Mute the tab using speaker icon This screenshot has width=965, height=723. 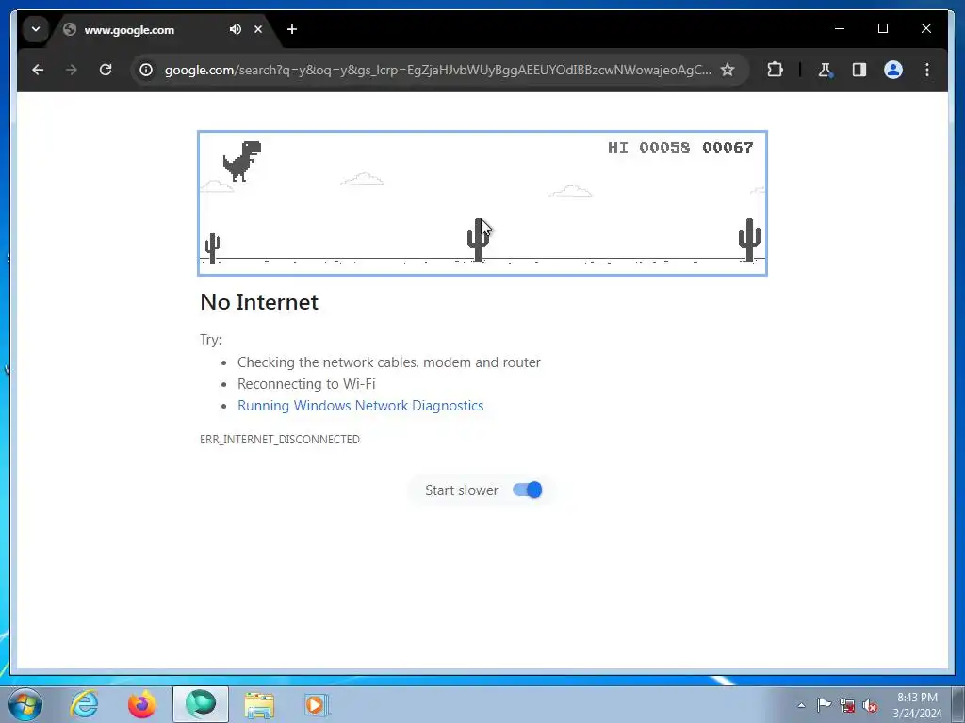[235, 29]
